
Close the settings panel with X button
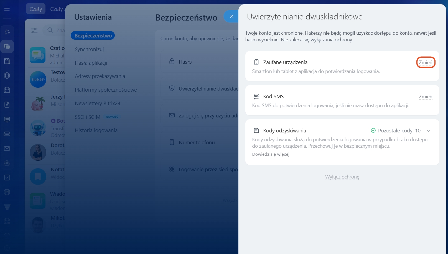coord(231,16)
